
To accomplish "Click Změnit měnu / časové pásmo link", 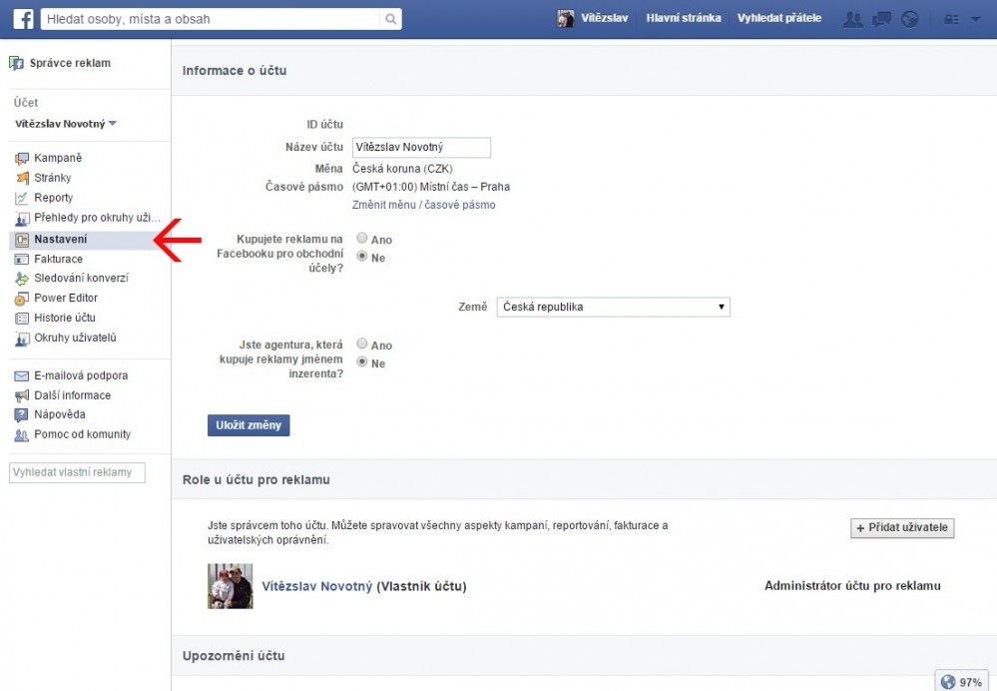I will [423, 205].
